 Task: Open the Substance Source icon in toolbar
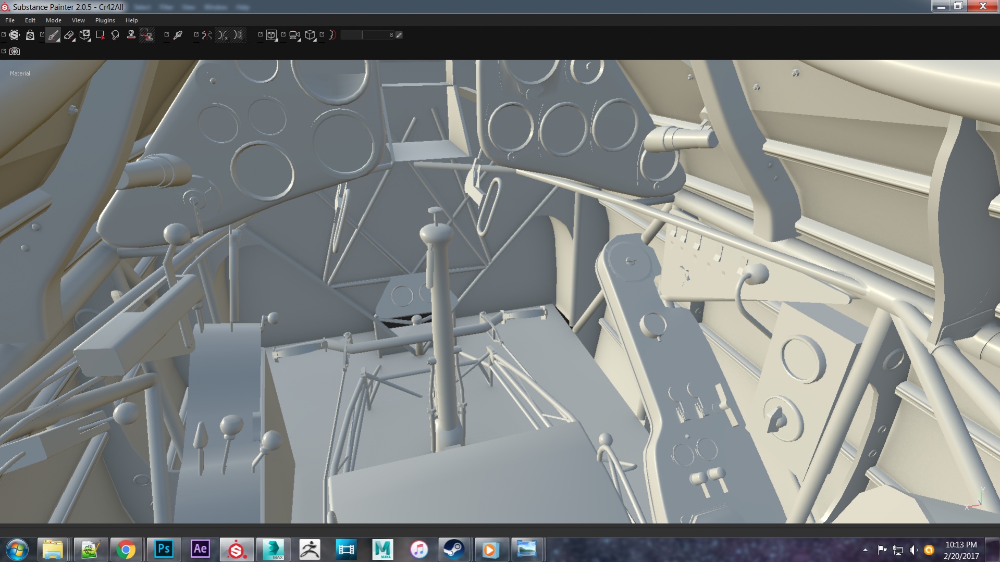pos(15,35)
